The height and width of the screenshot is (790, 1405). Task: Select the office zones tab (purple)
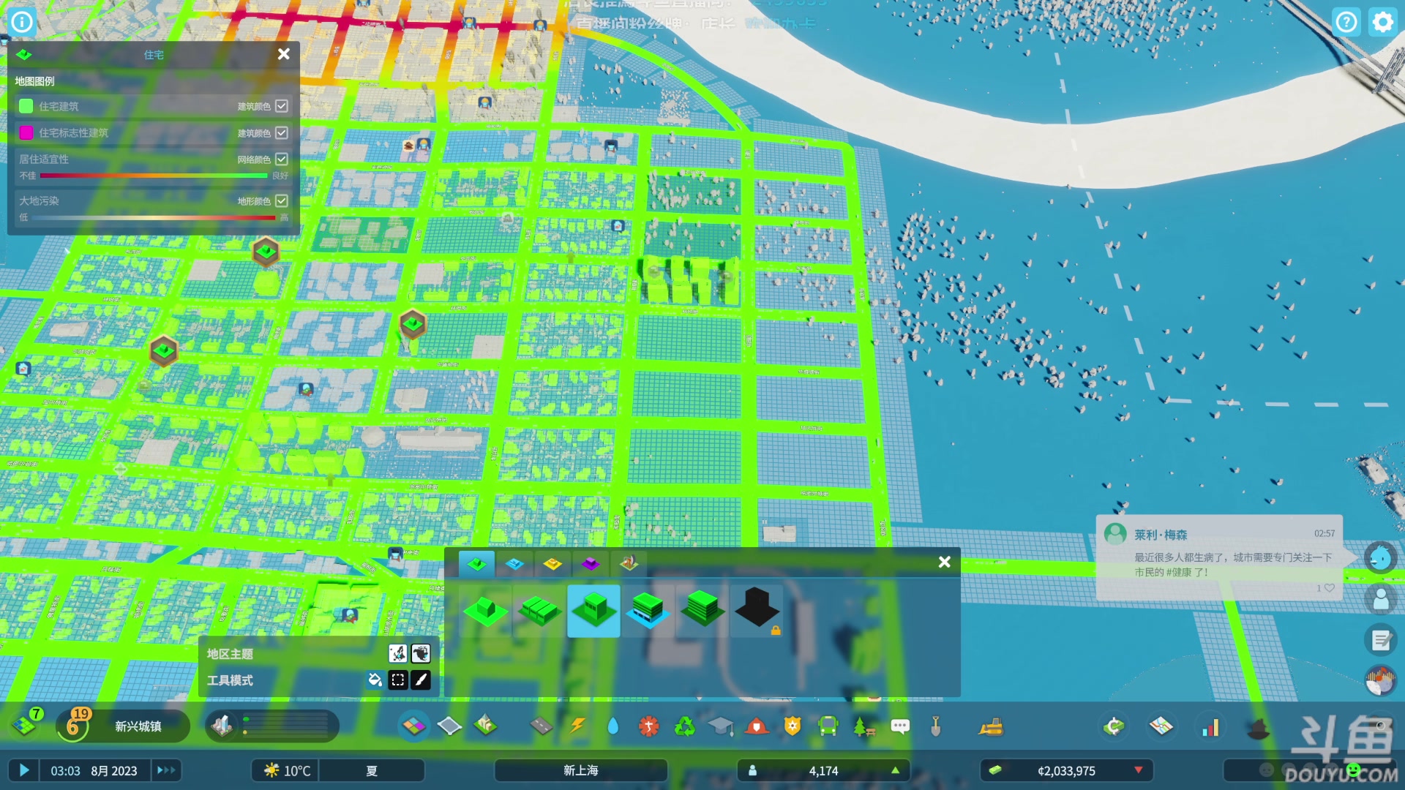click(x=591, y=564)
